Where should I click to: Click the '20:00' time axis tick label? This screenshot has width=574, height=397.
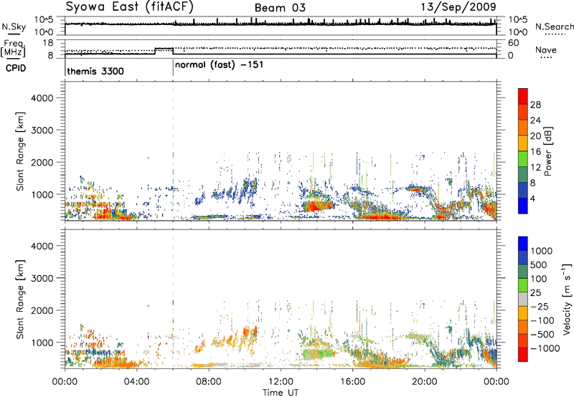pyautogui.click(x=425, y=382)
